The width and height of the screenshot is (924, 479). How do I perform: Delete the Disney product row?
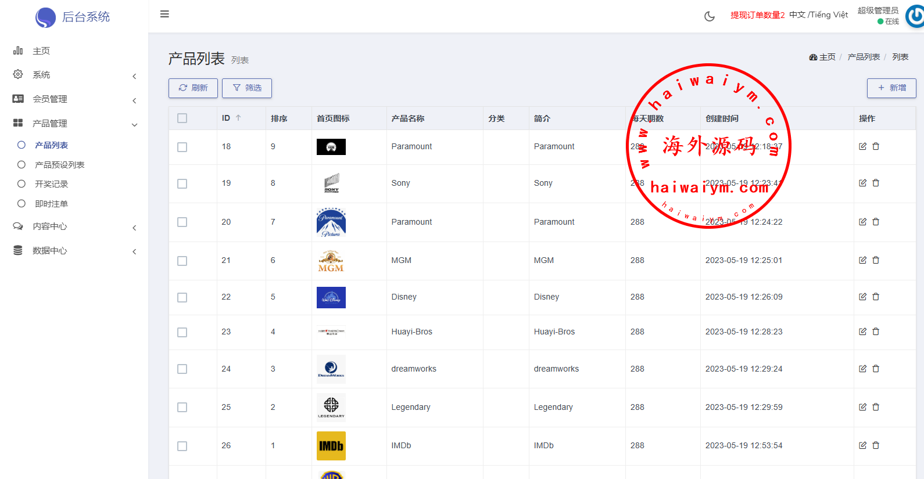pyautogui.click(x=876, y=297)
